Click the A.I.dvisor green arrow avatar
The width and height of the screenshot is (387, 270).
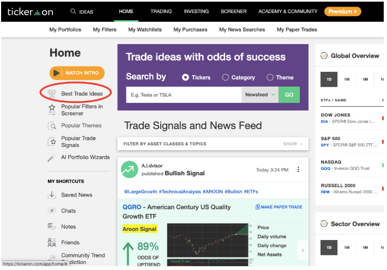[129, 169]
